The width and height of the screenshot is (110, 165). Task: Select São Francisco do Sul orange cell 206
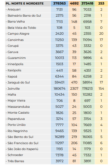pyautogui.click(x=74, y=143)
